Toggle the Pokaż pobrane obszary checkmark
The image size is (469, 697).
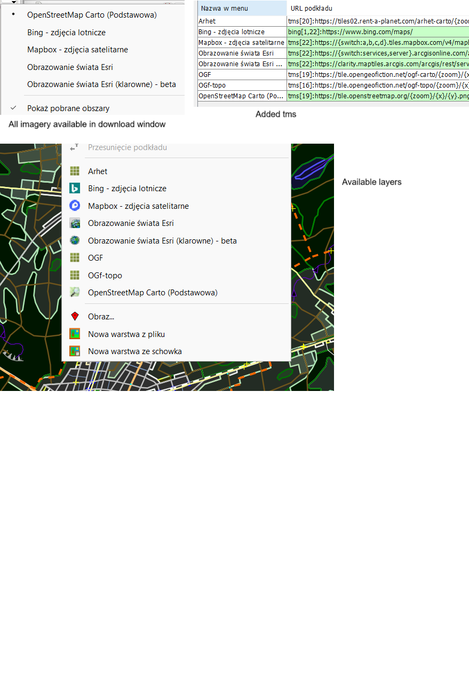[x=14, y=108]
